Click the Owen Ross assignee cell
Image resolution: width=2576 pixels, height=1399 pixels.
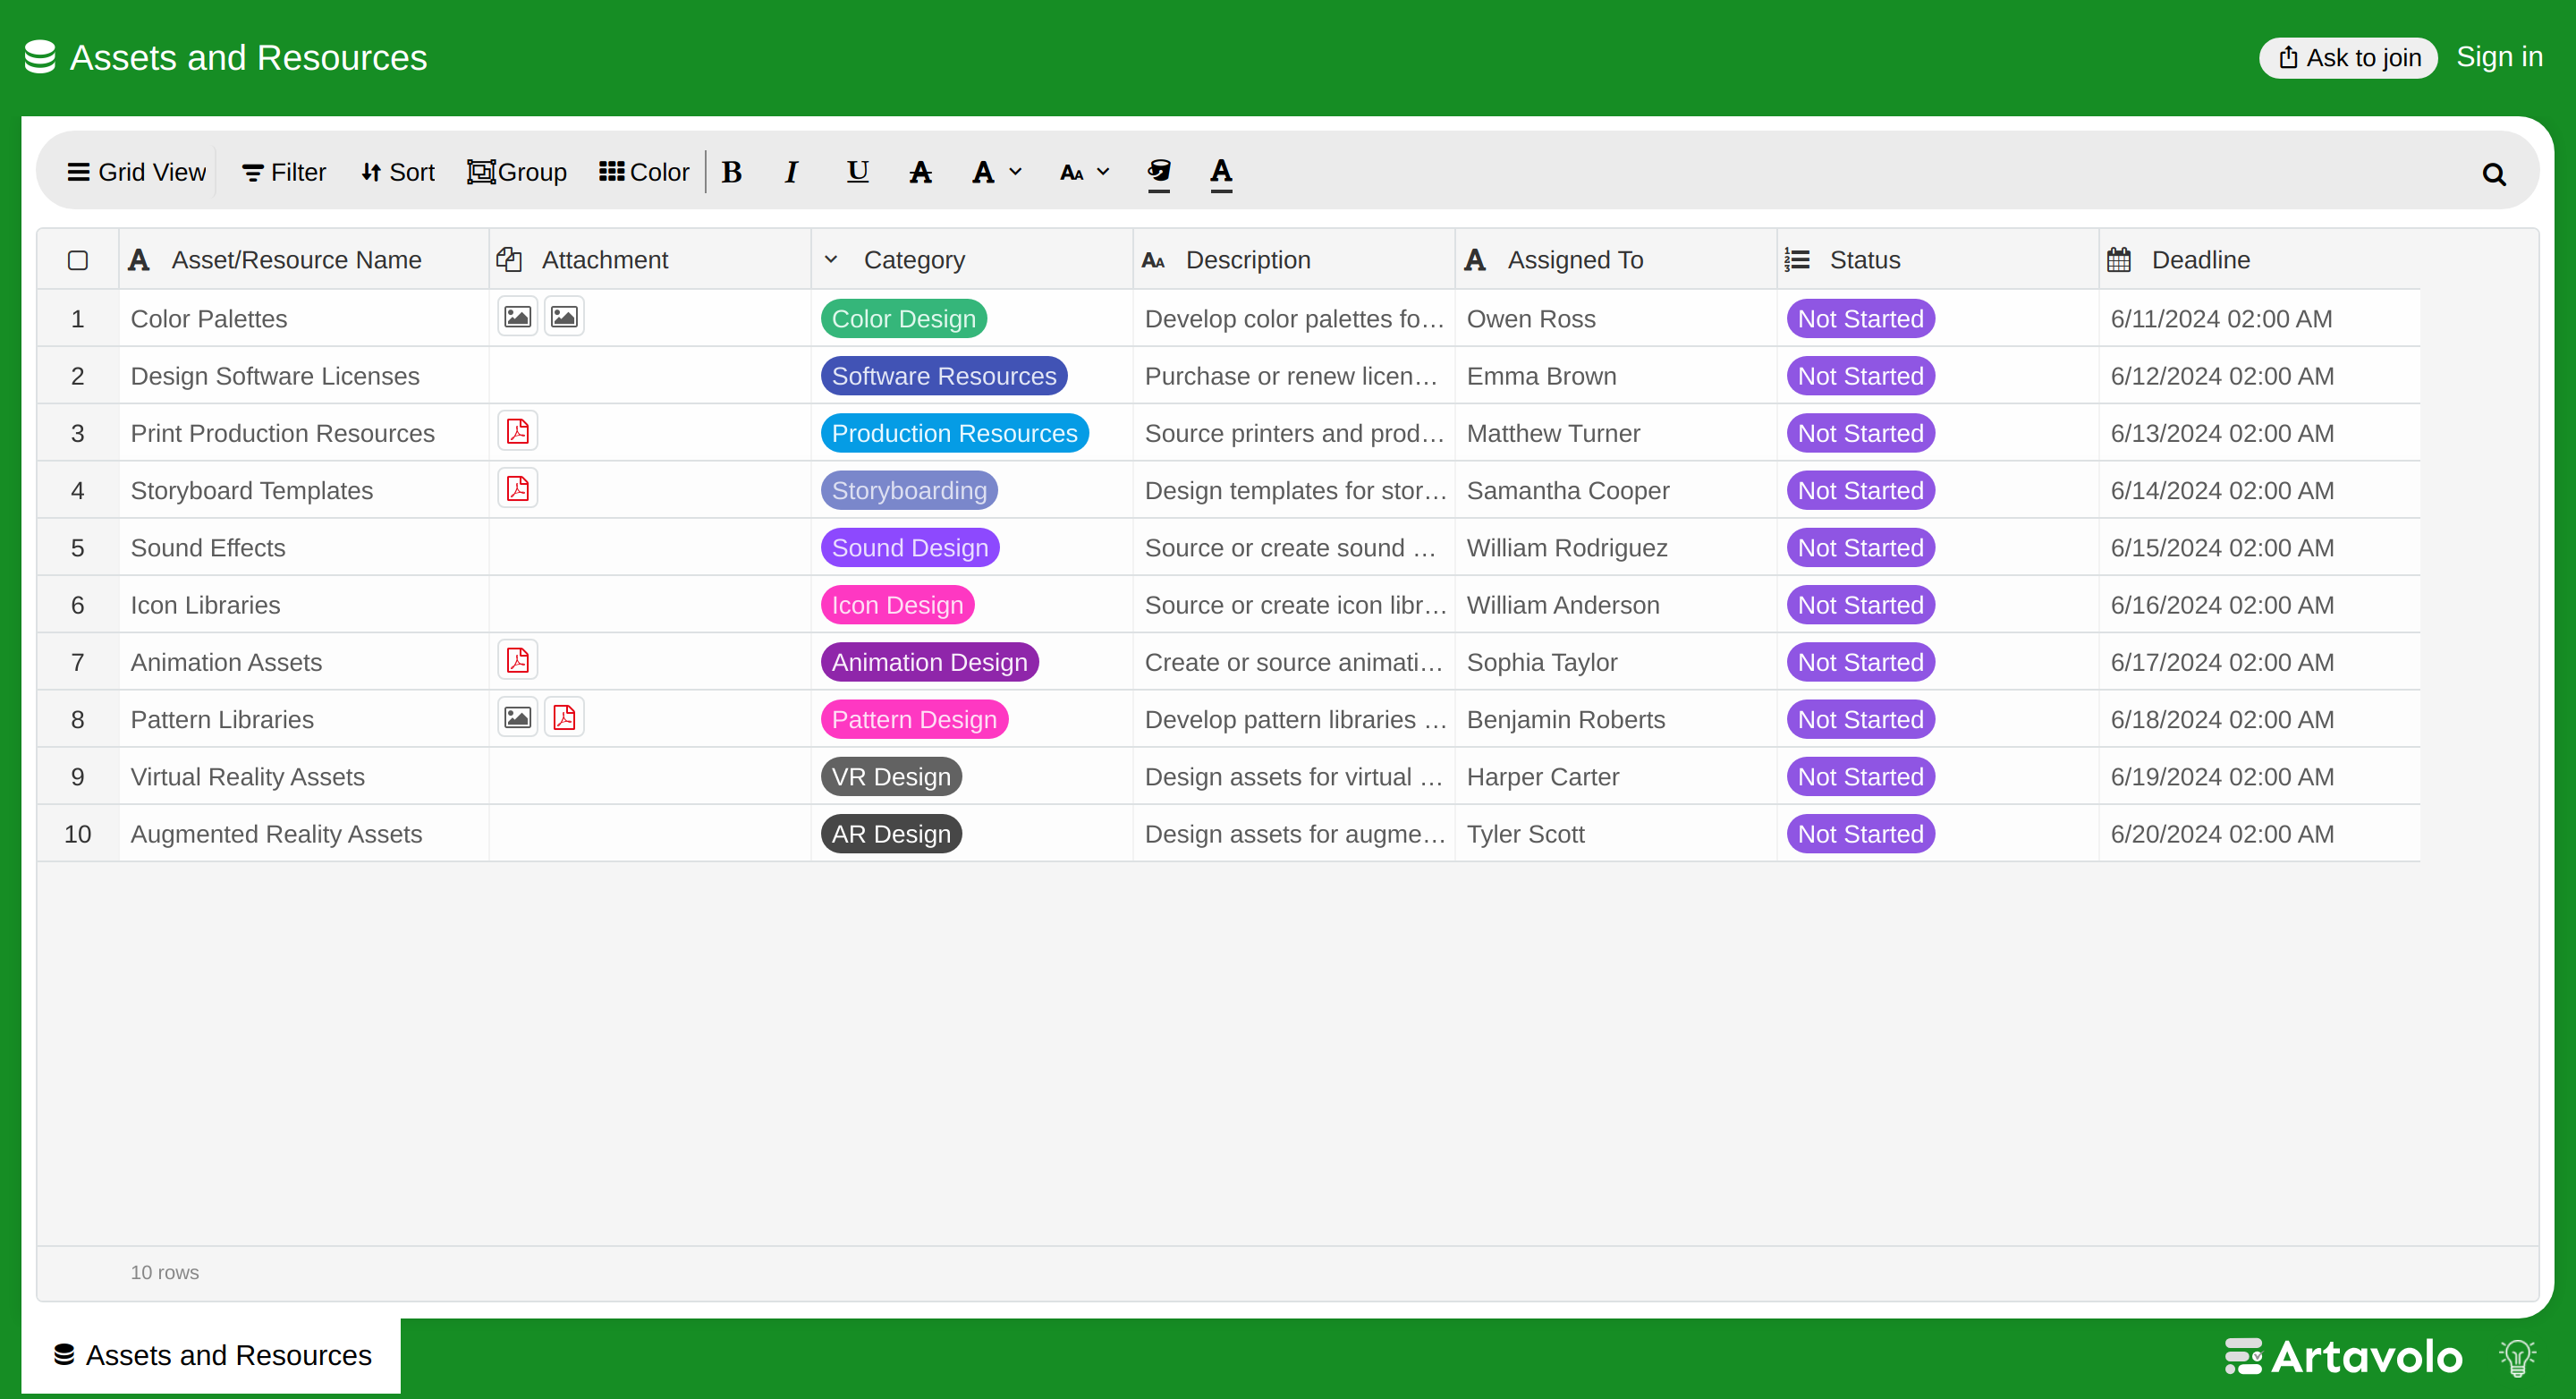point(1616,319)
